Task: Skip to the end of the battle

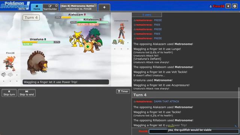Action: [x=27, y=93]
